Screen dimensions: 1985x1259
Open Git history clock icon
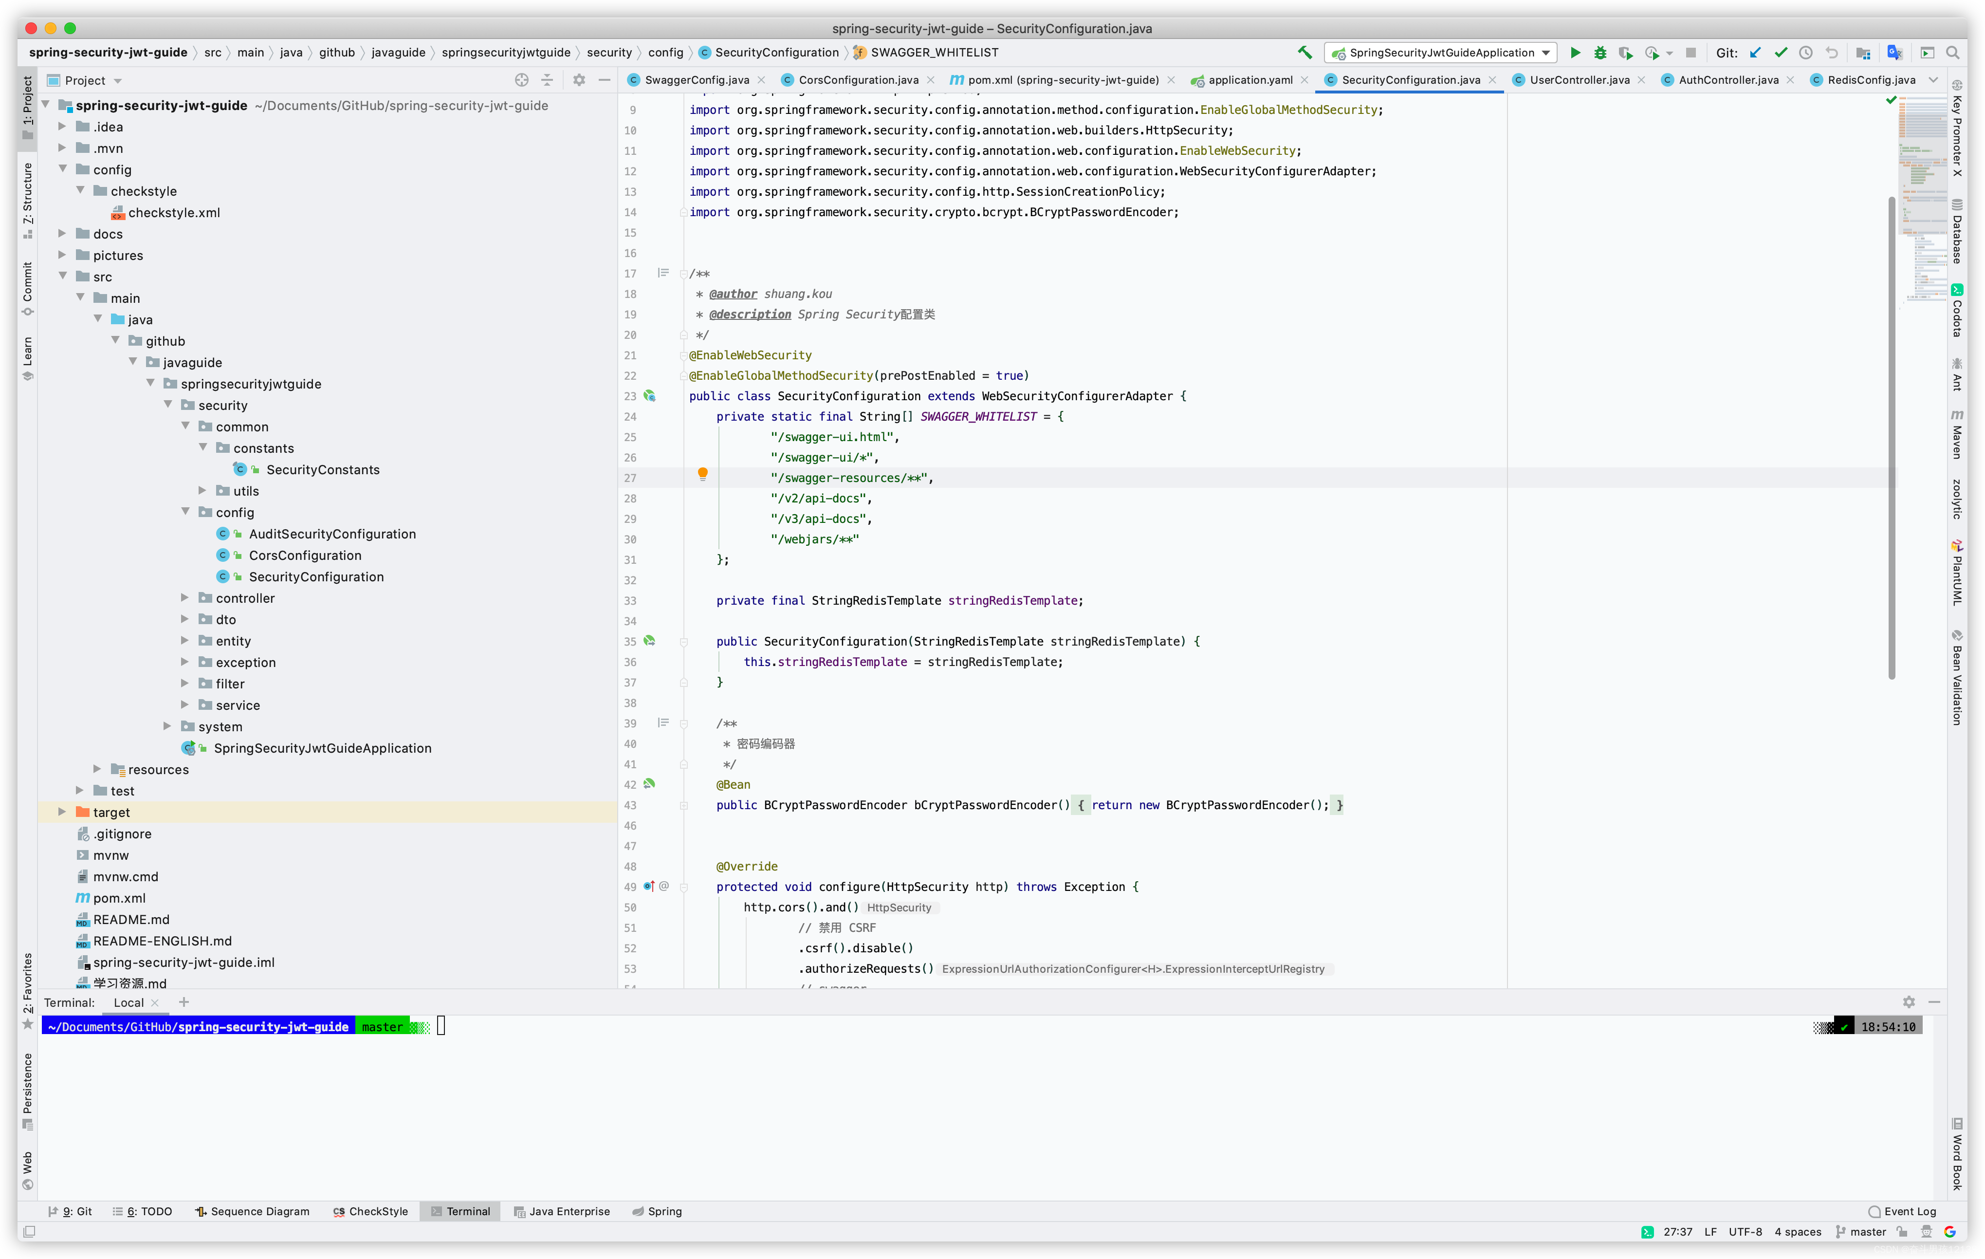pos(1805,53)
